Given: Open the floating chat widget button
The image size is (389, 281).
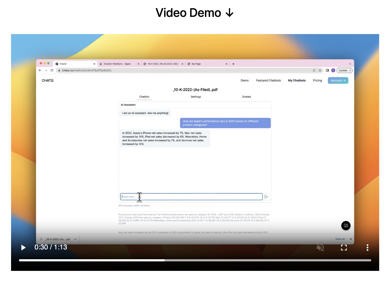Looking at the screenshot, I should (x=346, y=226).
